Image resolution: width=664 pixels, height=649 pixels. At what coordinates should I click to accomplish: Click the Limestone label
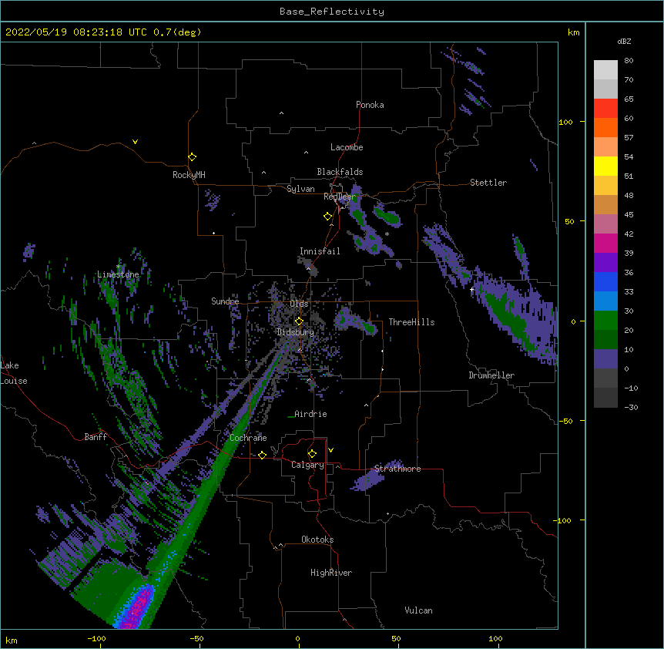(x=118, y=274)
